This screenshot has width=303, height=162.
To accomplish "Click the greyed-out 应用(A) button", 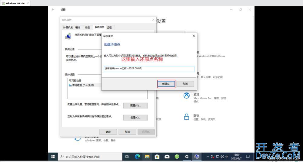I will pos(146,132).
